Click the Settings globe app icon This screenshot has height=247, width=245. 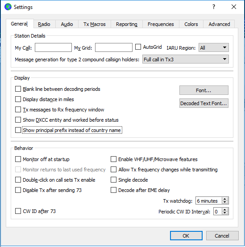click(8, 7)
